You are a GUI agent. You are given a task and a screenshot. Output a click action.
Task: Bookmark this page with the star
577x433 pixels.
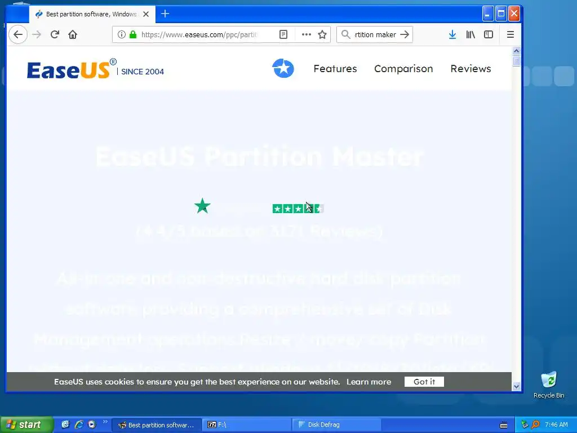[322, 34]
